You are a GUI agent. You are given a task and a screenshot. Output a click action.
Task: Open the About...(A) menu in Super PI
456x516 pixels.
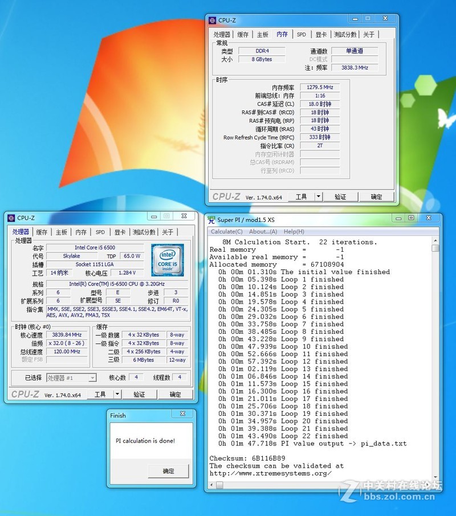pyautogui.click(x=263, y=232)
